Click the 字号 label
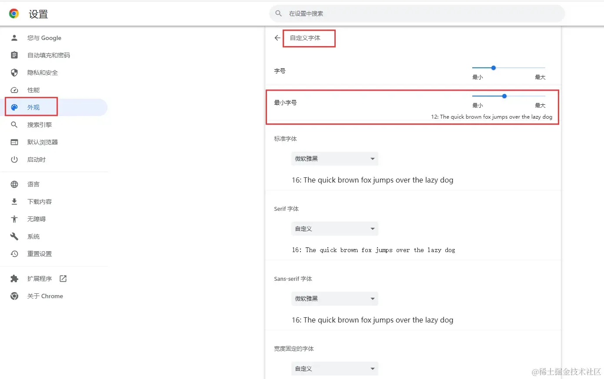This screenshot has height=379, width=604. [280, 71]
